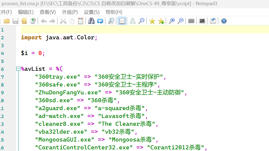Toggle the highlighted Word Wrap button
This screenshot has width=269, height=151.
pos(122,21)
